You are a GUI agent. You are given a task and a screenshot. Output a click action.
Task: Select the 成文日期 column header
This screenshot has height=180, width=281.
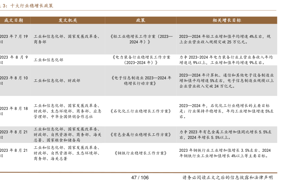pos(14,20)
